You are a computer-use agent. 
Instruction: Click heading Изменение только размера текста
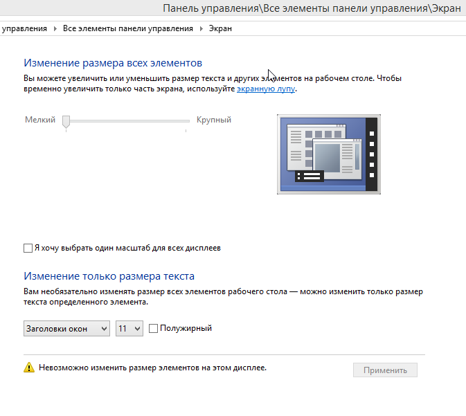coord(109,276)
